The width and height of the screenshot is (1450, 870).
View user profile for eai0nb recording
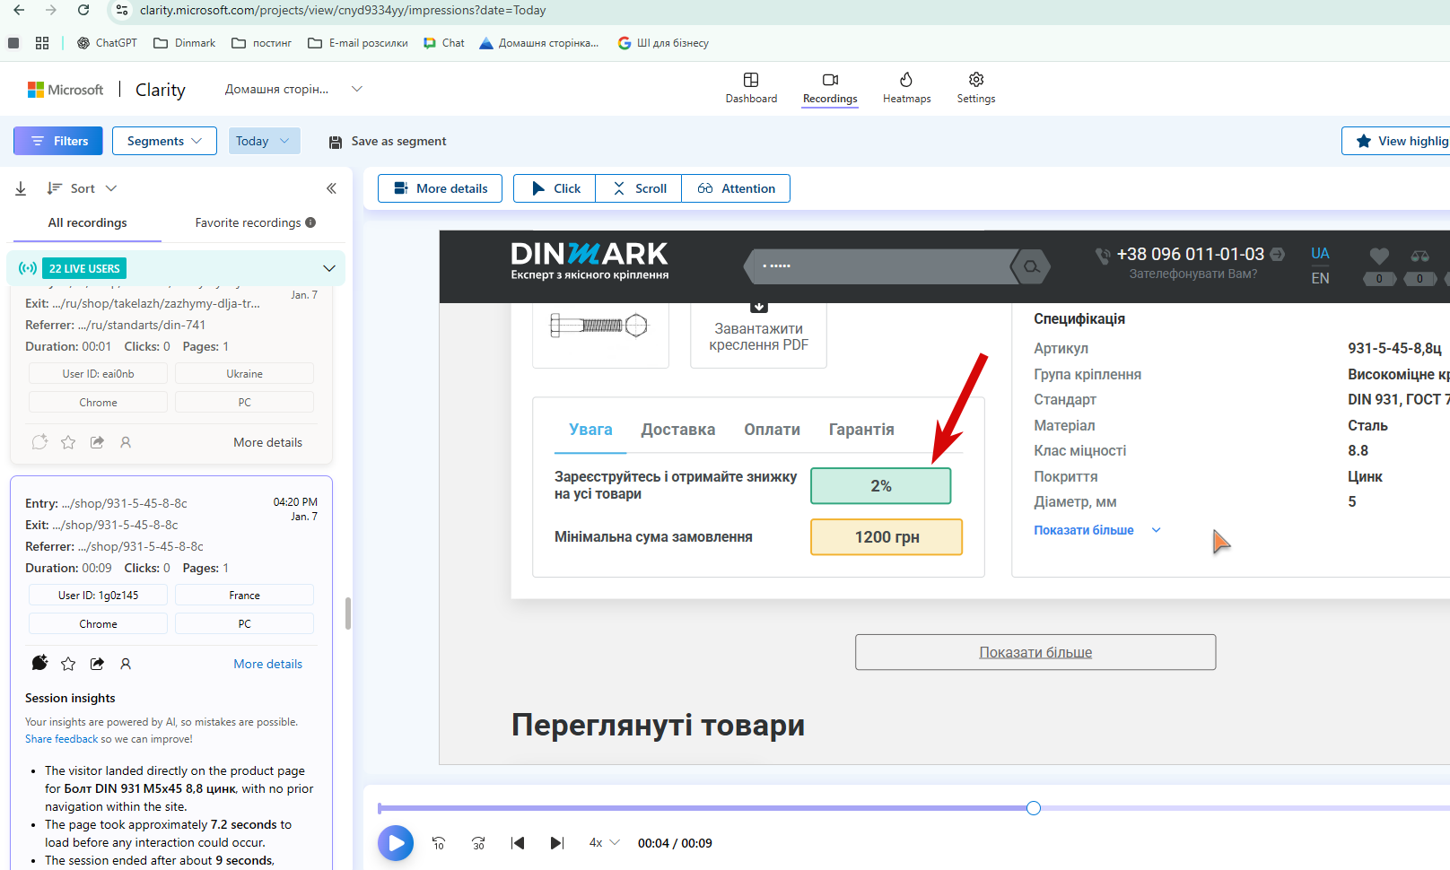pos(126,442)
